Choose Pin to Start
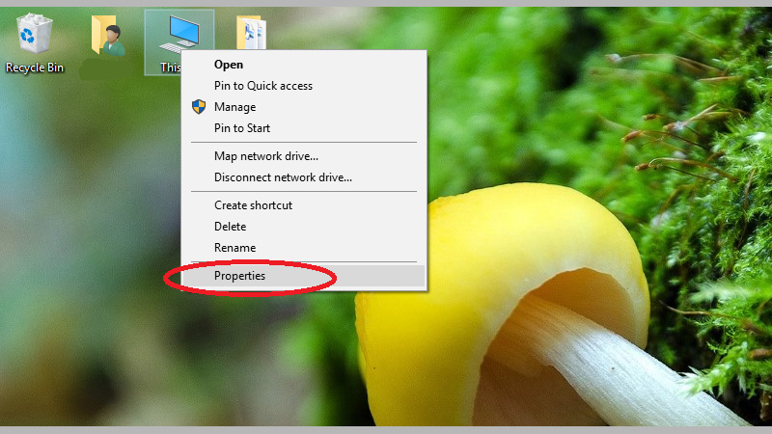Viewport: 772px width, 434px height. pos(303,128)
